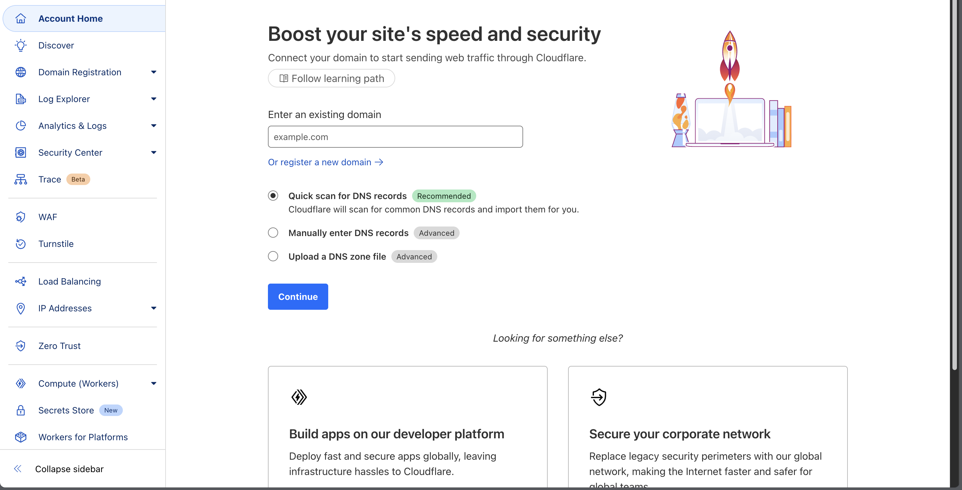962x490 pixels.
Task: Click the WAF shield icon
Action: (20, 217)
